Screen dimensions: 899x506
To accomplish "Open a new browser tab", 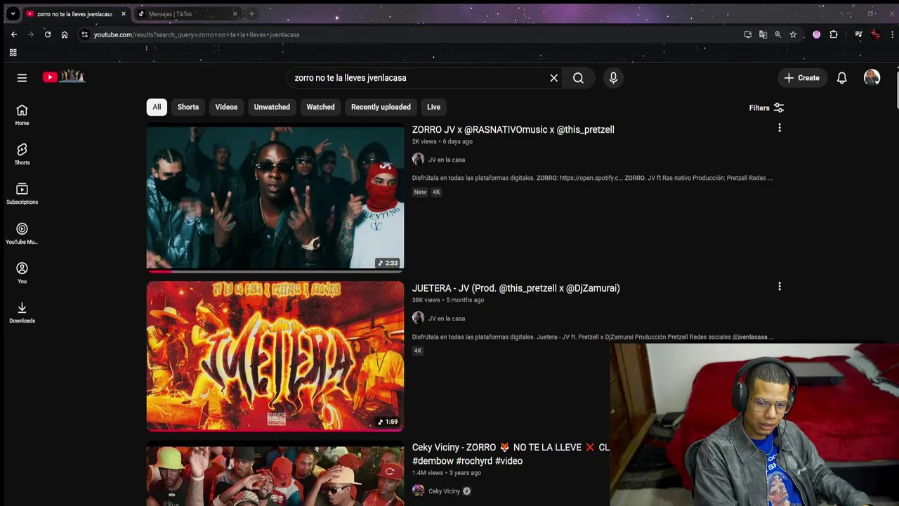I will point(251,14).
